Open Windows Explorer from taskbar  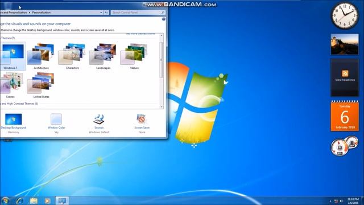click(x=34, y=200)
